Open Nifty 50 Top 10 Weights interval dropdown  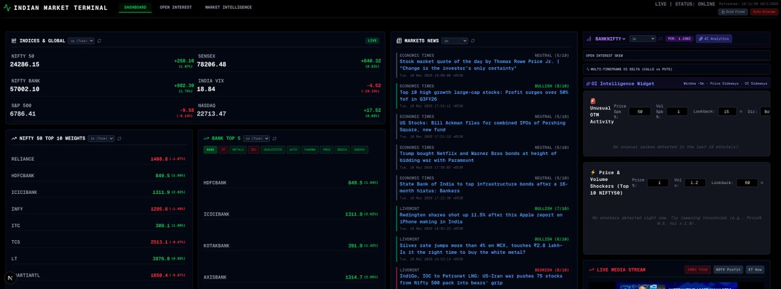102,138
